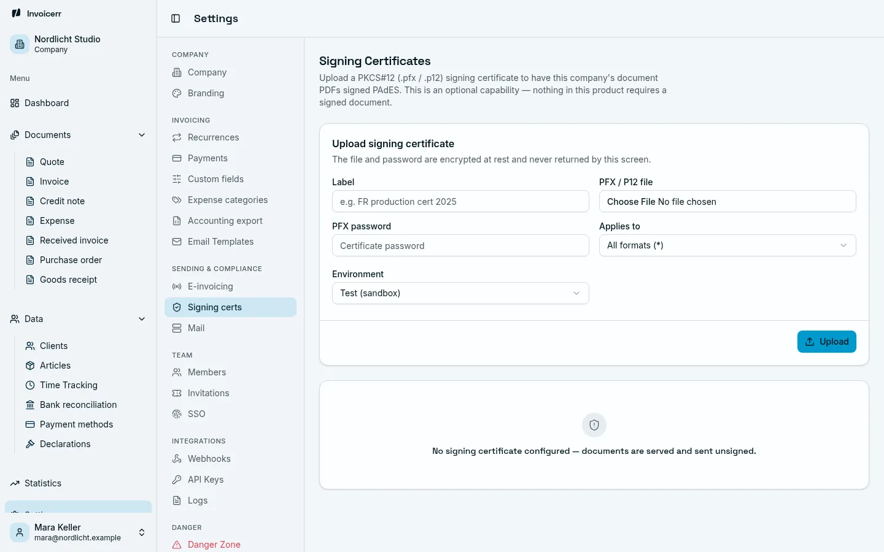Viewport: 884px width, 552px height.
Task: Focus the PFX password field
Action: pos(460,245)
